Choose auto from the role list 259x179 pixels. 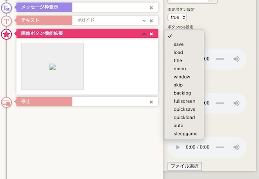184,126
